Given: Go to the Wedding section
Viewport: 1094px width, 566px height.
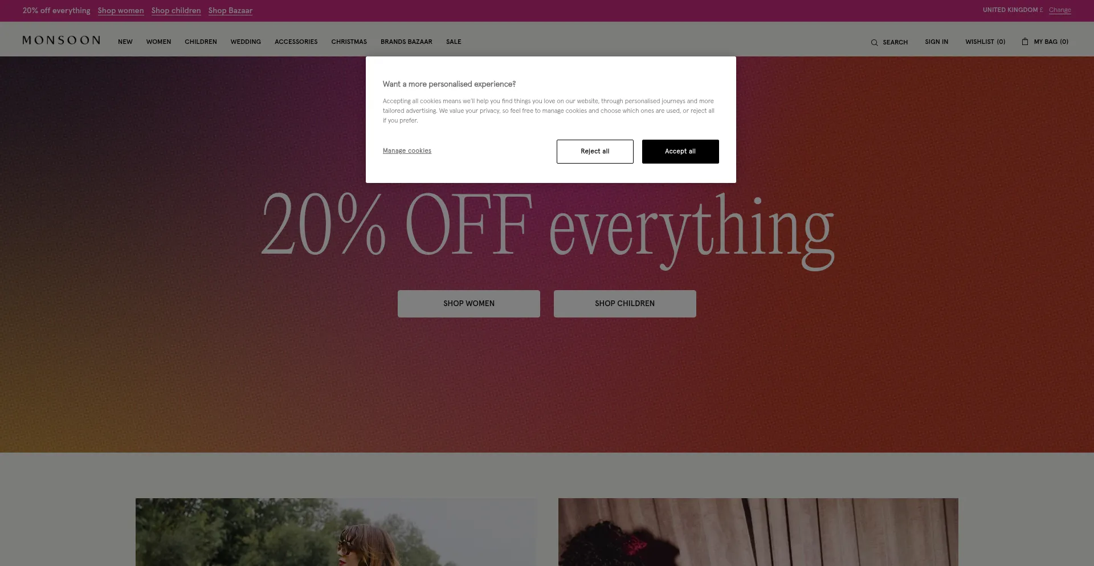Looking at the screenshot, I should (x=246, y=42).
